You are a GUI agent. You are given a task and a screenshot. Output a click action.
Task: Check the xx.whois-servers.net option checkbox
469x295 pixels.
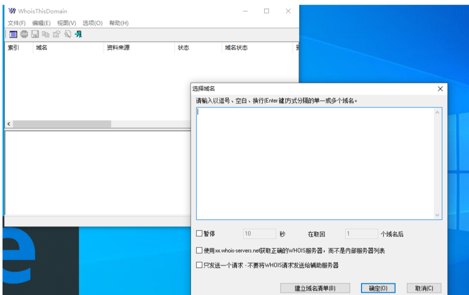click(x=199, y=251)
